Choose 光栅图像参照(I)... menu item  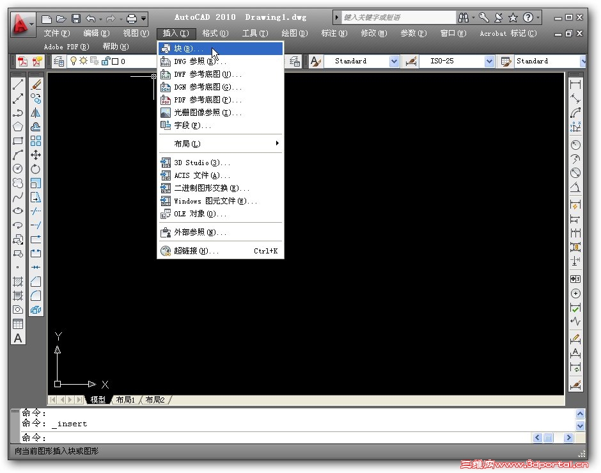pyautogui.click(x=221, y=113)
